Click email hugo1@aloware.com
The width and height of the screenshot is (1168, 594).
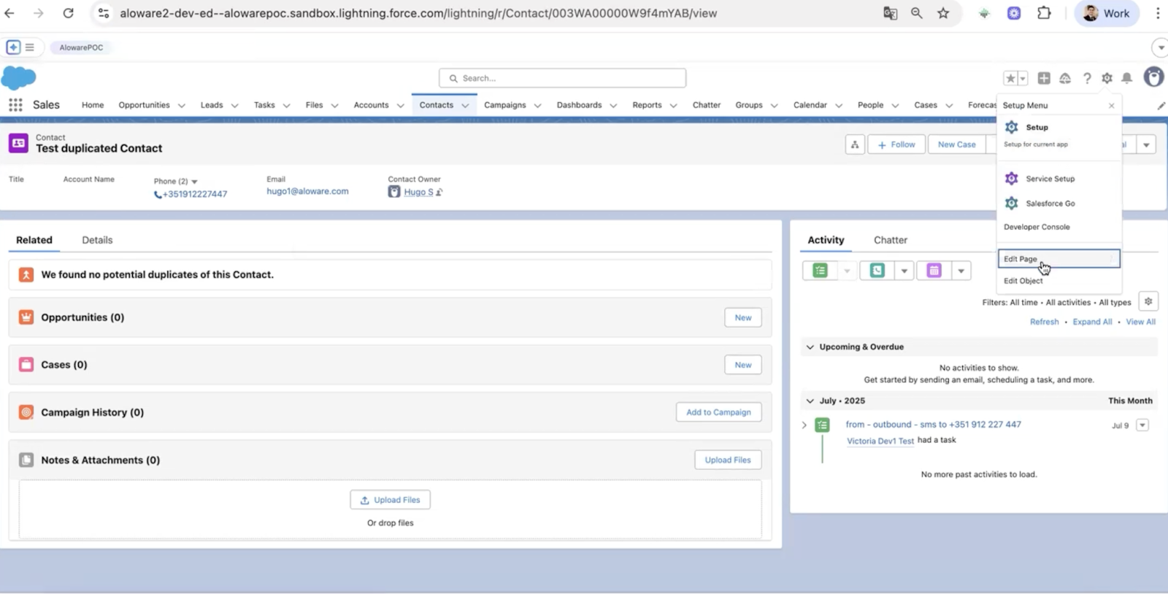pyautogui.click(x=307, y=191)
